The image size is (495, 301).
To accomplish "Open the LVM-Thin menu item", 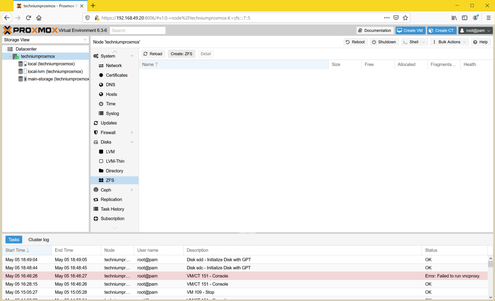I will tap(115, 161).
